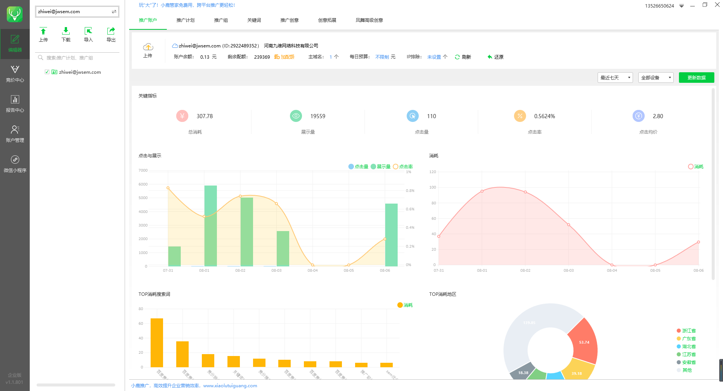
Task: Switch to the 关键词 tab
Action: pos(254,20)
